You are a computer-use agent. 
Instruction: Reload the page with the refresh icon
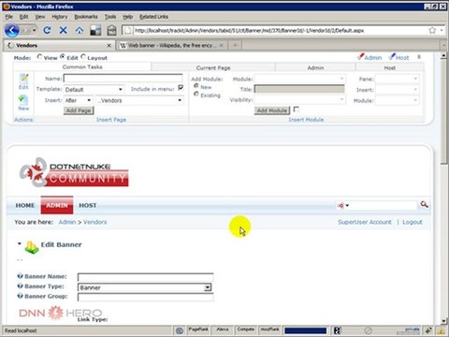47,30
